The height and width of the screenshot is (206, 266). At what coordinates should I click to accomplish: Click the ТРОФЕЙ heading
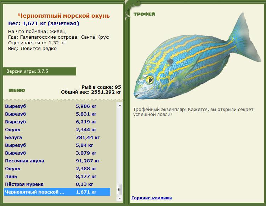[144, 14]
